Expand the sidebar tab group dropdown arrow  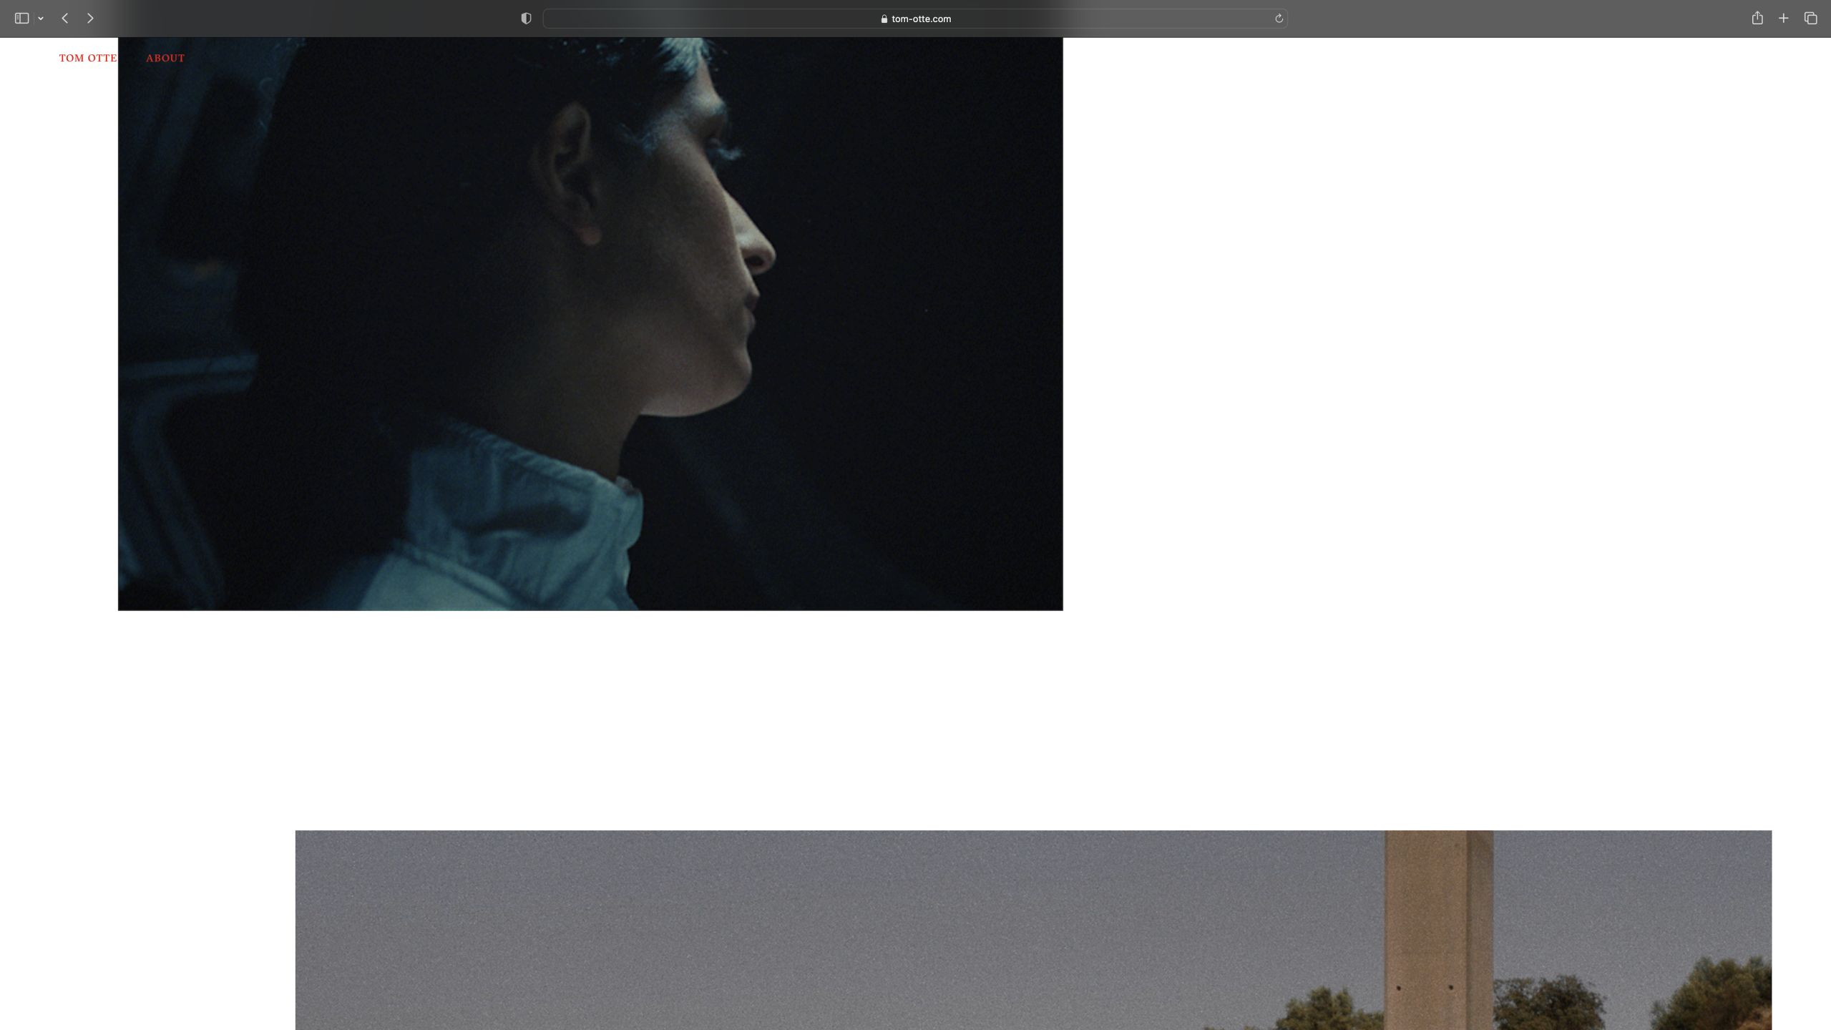pos(41,19)
